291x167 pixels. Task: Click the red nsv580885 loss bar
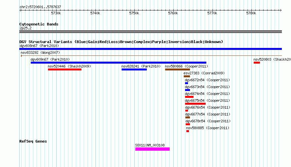[x=188, y=131]
